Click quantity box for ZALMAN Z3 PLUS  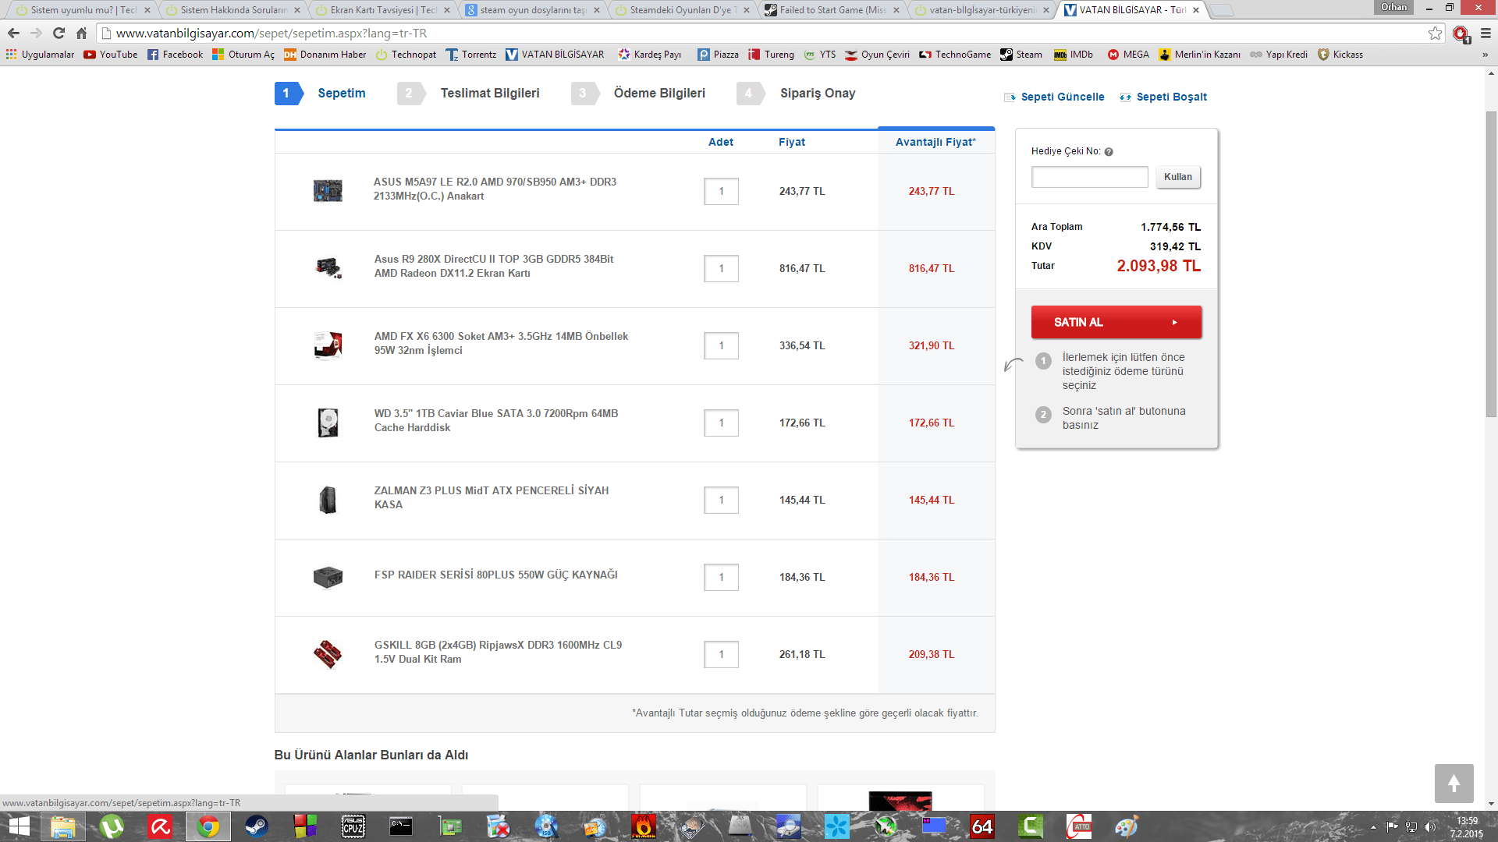[x=721, y=501]
